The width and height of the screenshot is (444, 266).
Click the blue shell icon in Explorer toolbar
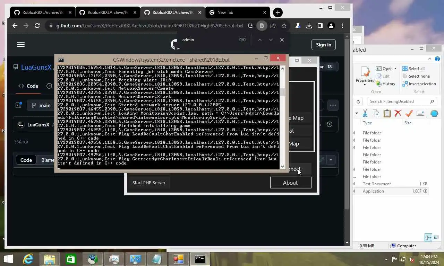click(434, 113)
